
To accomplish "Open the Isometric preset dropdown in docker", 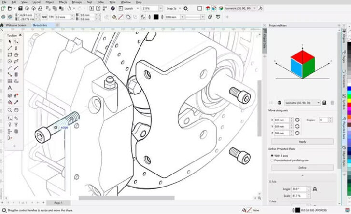I will tap(318, 103).
